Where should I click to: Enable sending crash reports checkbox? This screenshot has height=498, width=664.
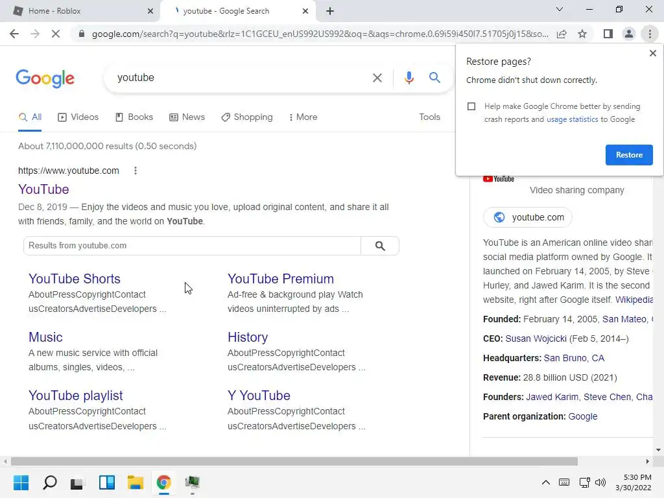(471, 106)
